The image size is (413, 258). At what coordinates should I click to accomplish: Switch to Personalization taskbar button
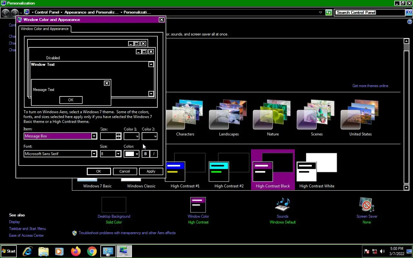[x=124, y=251]
